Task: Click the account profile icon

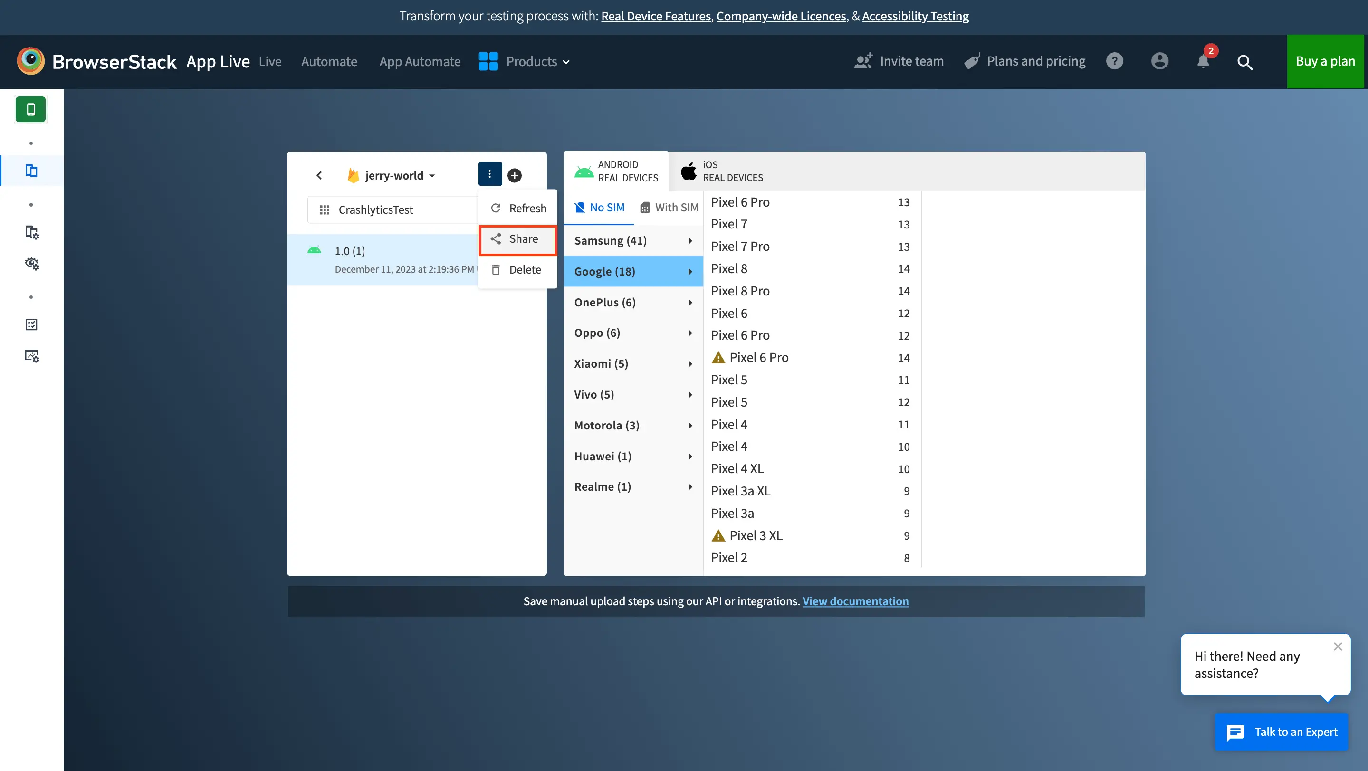Action: pos(1159,62)
